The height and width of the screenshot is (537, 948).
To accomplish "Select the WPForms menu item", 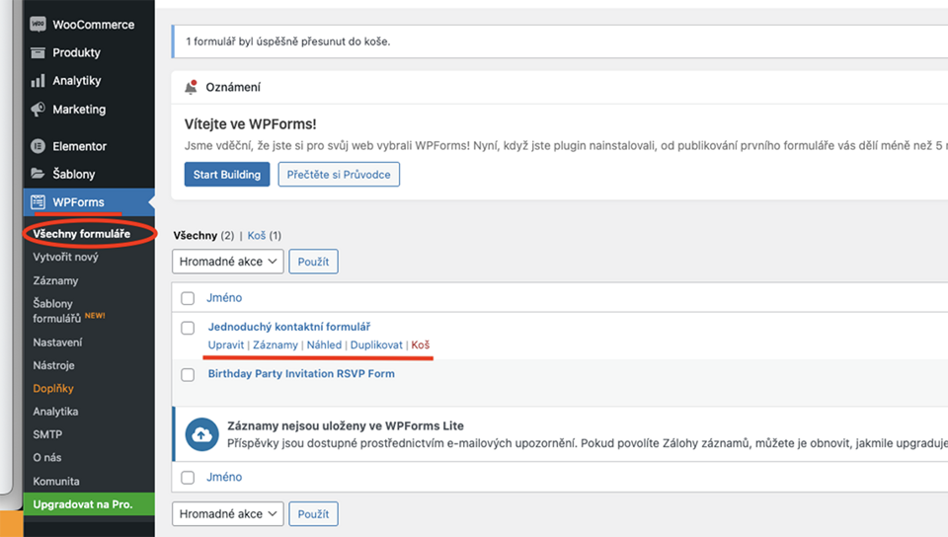I will pyautogui.click(x=89, y=201).
